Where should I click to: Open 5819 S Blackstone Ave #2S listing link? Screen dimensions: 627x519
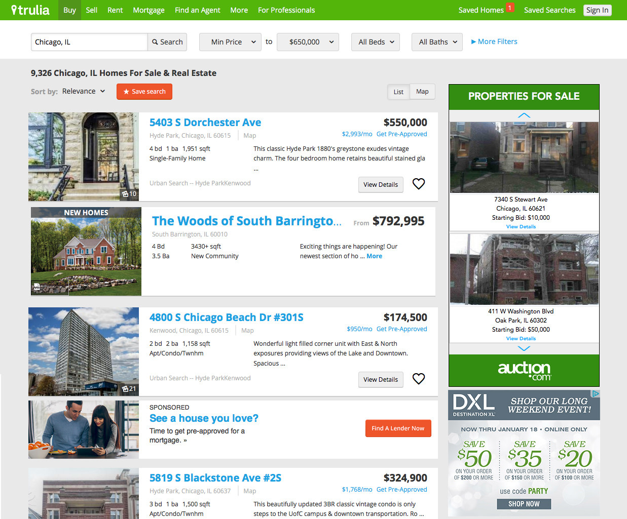pos(215,478)
